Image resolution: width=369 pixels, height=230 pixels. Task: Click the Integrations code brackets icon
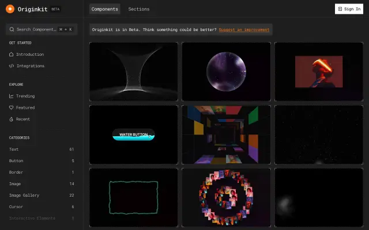click(x=12, y=66)
